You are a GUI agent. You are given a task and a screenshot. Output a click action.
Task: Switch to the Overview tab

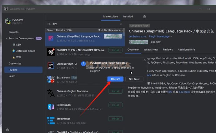point(133,50)
